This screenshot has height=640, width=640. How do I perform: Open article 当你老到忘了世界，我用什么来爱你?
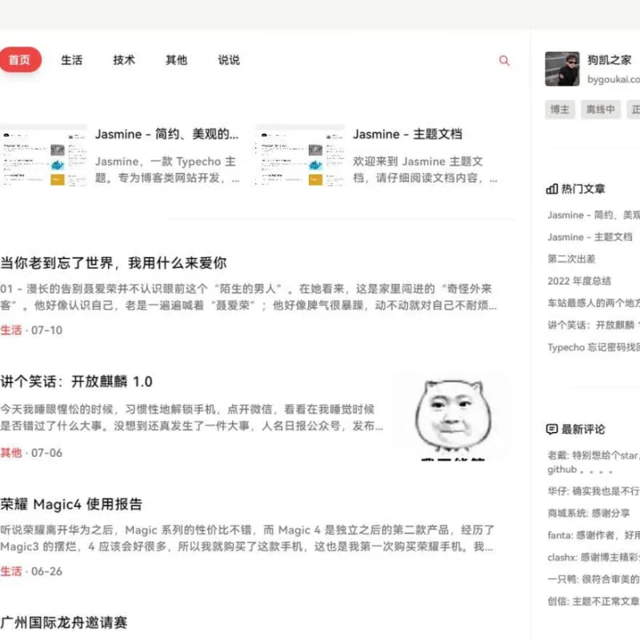point(114,263)
